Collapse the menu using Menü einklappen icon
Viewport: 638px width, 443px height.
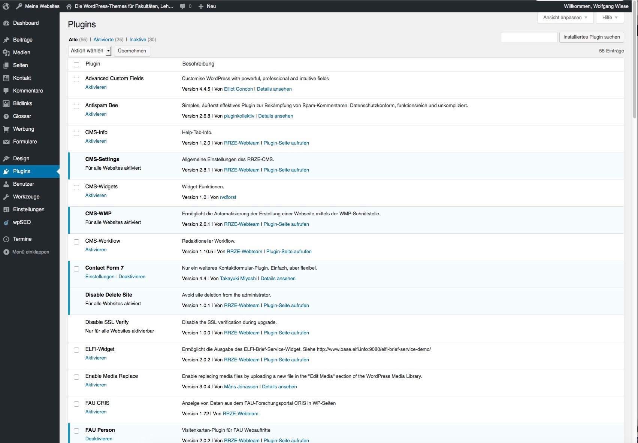pos(6,252)
